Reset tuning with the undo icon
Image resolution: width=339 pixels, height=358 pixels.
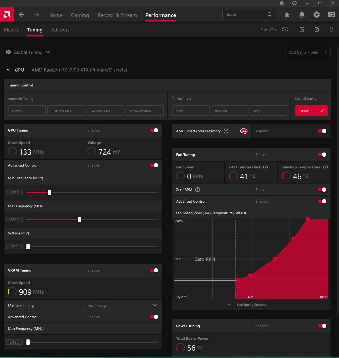coord(331,29)
